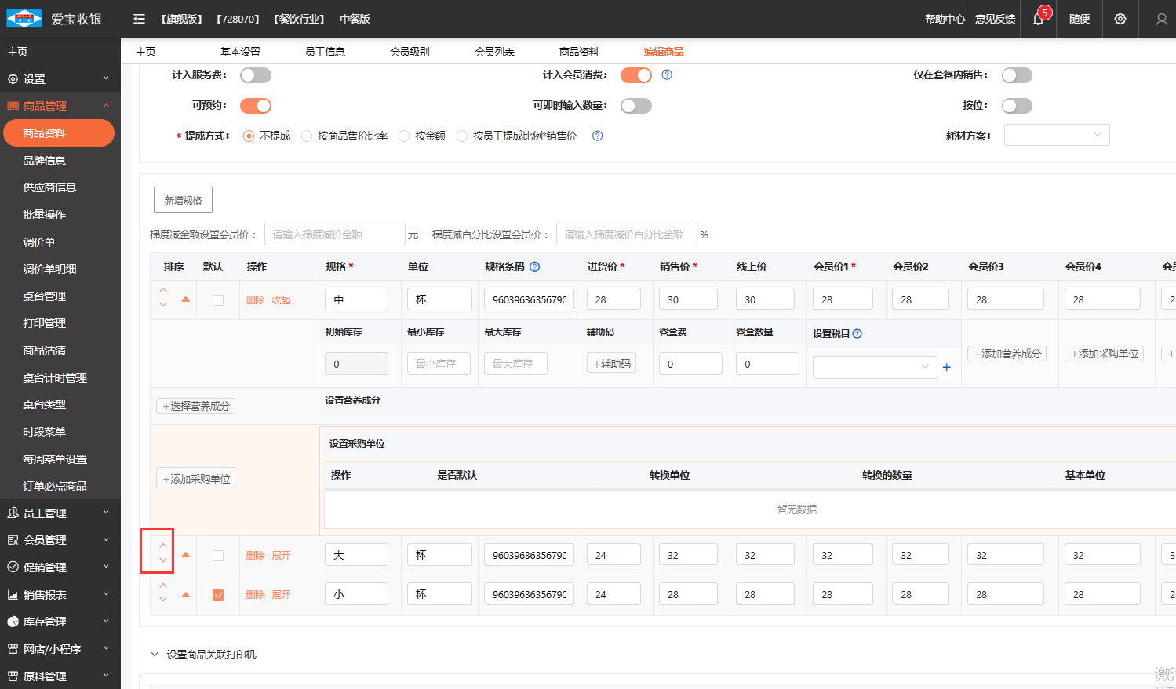Switch to the 会员列表 tab
Screen dimensions: 1176x689
[494, 52]
